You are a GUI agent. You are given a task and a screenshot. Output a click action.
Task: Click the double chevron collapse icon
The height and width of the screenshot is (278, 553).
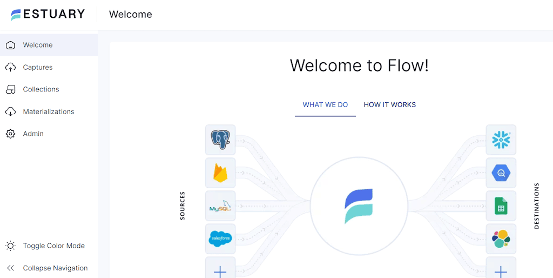(11, 268)
